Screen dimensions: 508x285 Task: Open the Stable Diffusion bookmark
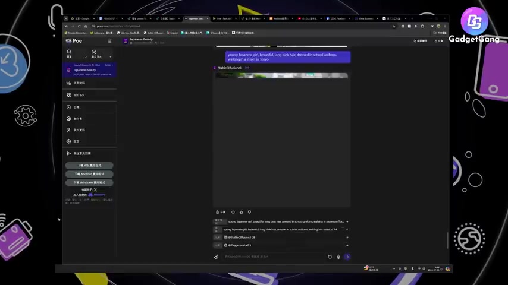pyautogui.click(x=153, y=33)
